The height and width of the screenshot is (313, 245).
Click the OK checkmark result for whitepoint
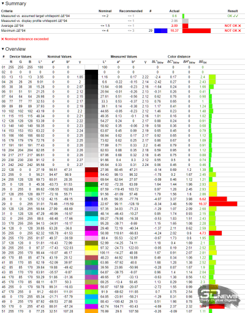coord(233,16)
